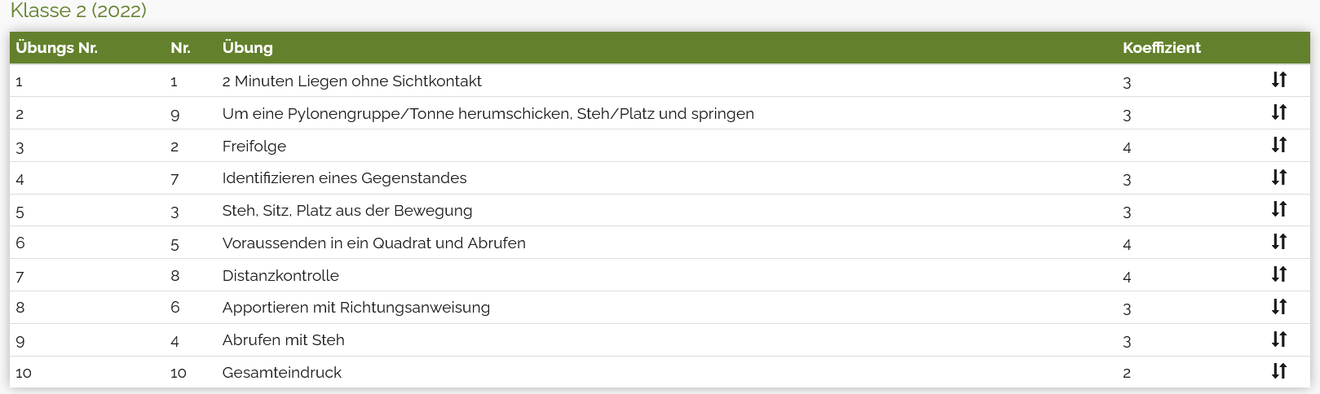Click 2 Minuten Liegen ohne Sichtkontakt text

coord(351,81)
